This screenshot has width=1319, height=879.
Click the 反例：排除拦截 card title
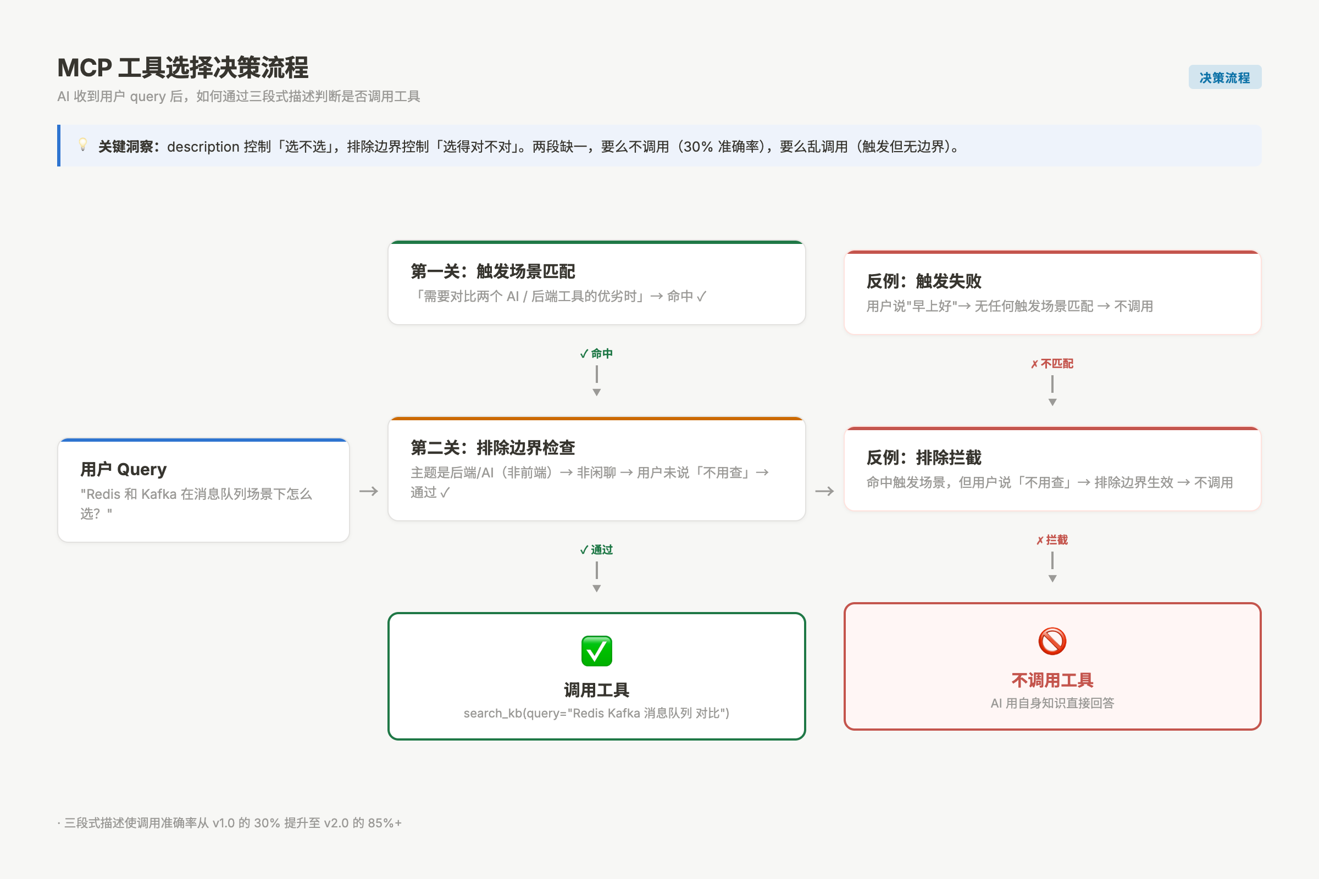[924, 458]
